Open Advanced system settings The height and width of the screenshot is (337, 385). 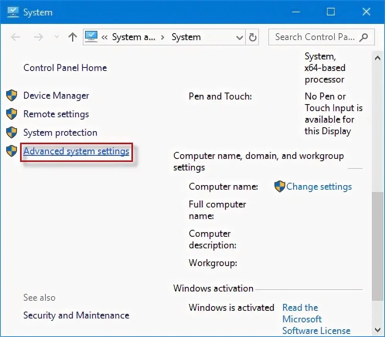coord(76,152)
